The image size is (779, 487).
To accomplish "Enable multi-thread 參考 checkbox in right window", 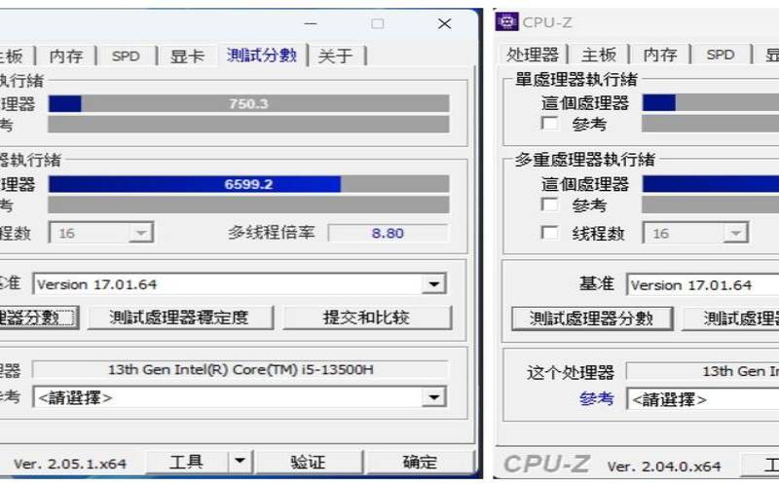I will [x=549, y=205].
